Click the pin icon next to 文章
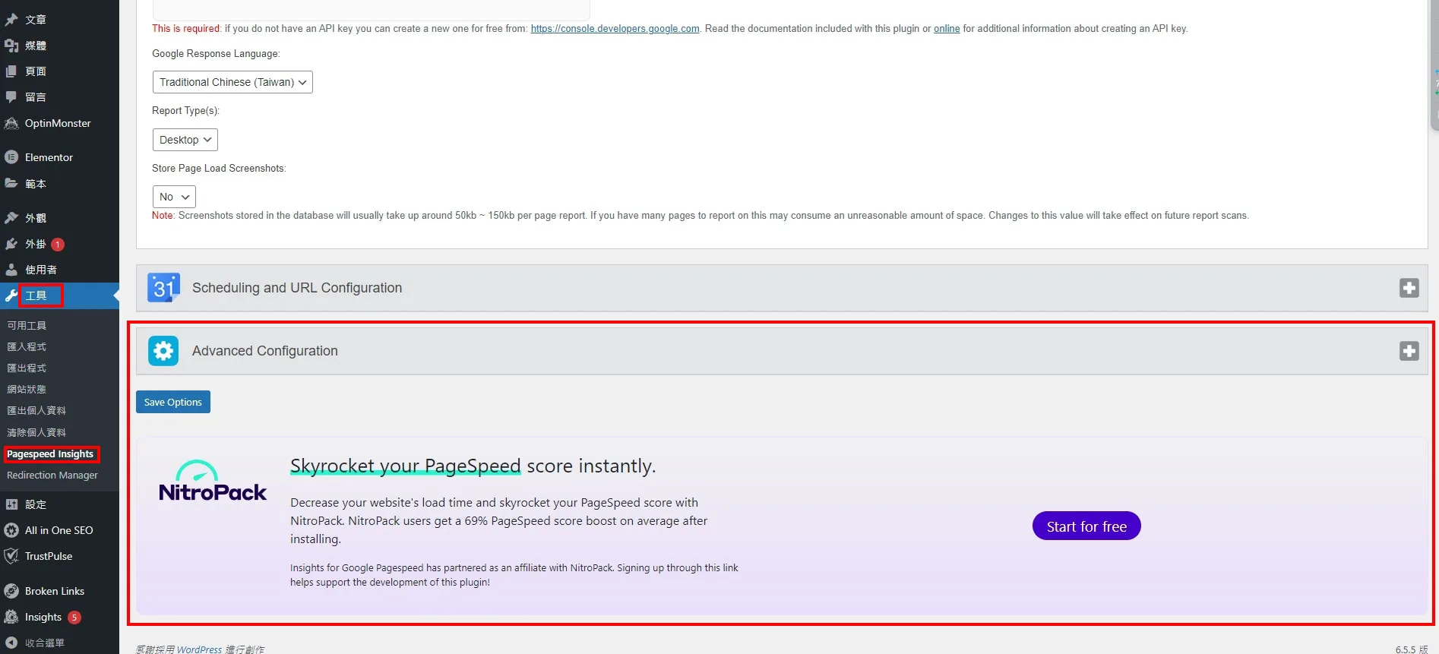Screen dimensions: 1439x654 (11, 20)
